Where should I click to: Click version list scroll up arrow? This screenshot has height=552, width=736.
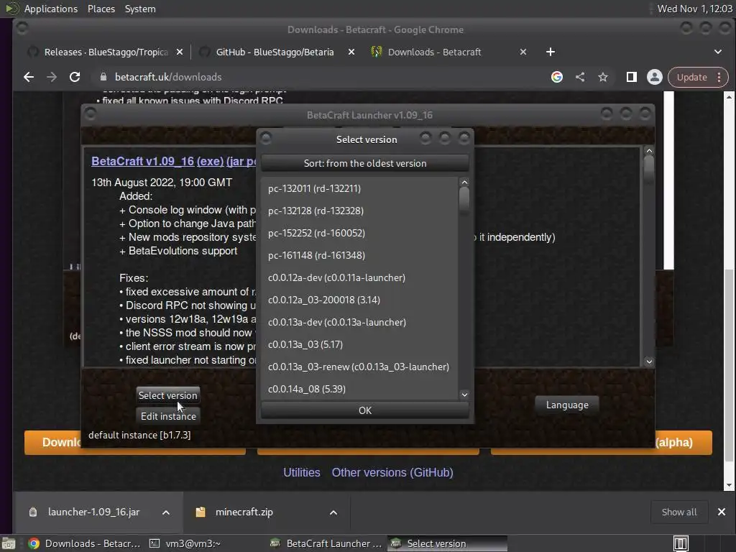tap(464, 182)
